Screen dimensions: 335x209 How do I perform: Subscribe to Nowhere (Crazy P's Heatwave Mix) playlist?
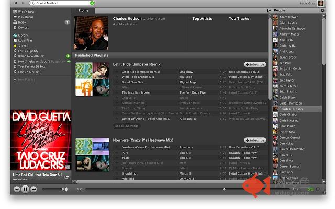click(x=255, y=140)
